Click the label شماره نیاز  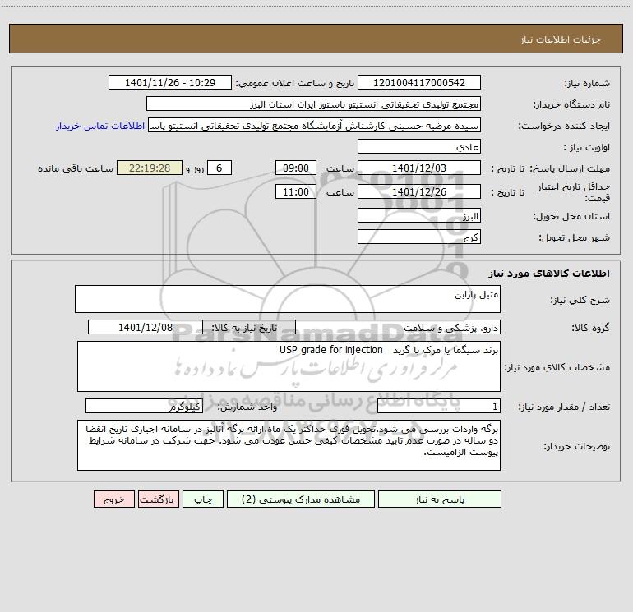587,84
